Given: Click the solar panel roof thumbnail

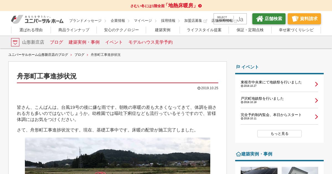Looking at the screenshot, I should 259,170.
